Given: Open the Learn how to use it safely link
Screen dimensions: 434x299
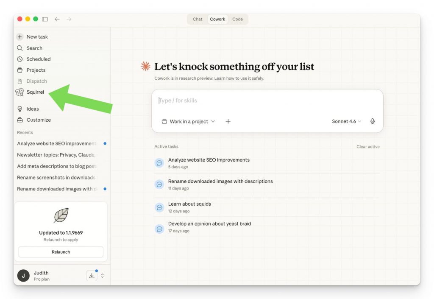Looking at the screenshot, I should click(239, 78).
